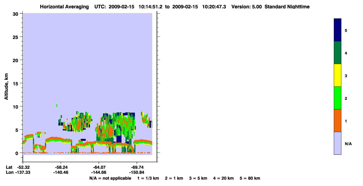Click the colorbar label '3'
Screen dimensions: 363x186
[x=346, y=76]
